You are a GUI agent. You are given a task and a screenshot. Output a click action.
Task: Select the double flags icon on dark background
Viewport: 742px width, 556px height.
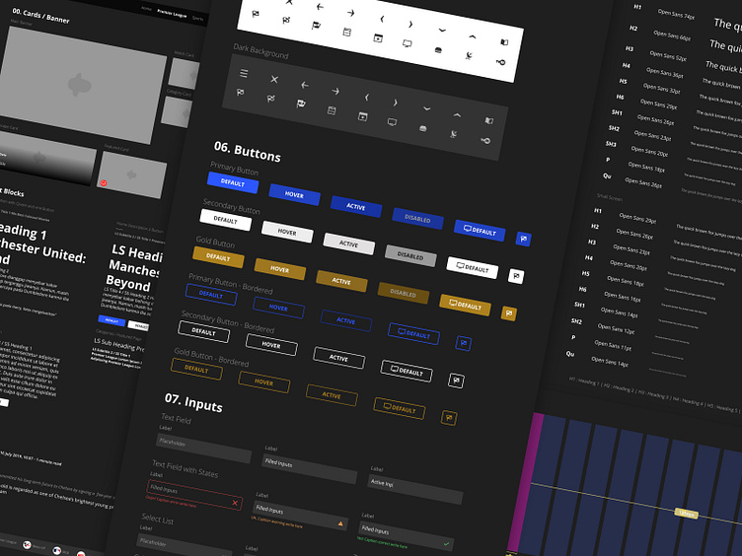click(301, 104)
